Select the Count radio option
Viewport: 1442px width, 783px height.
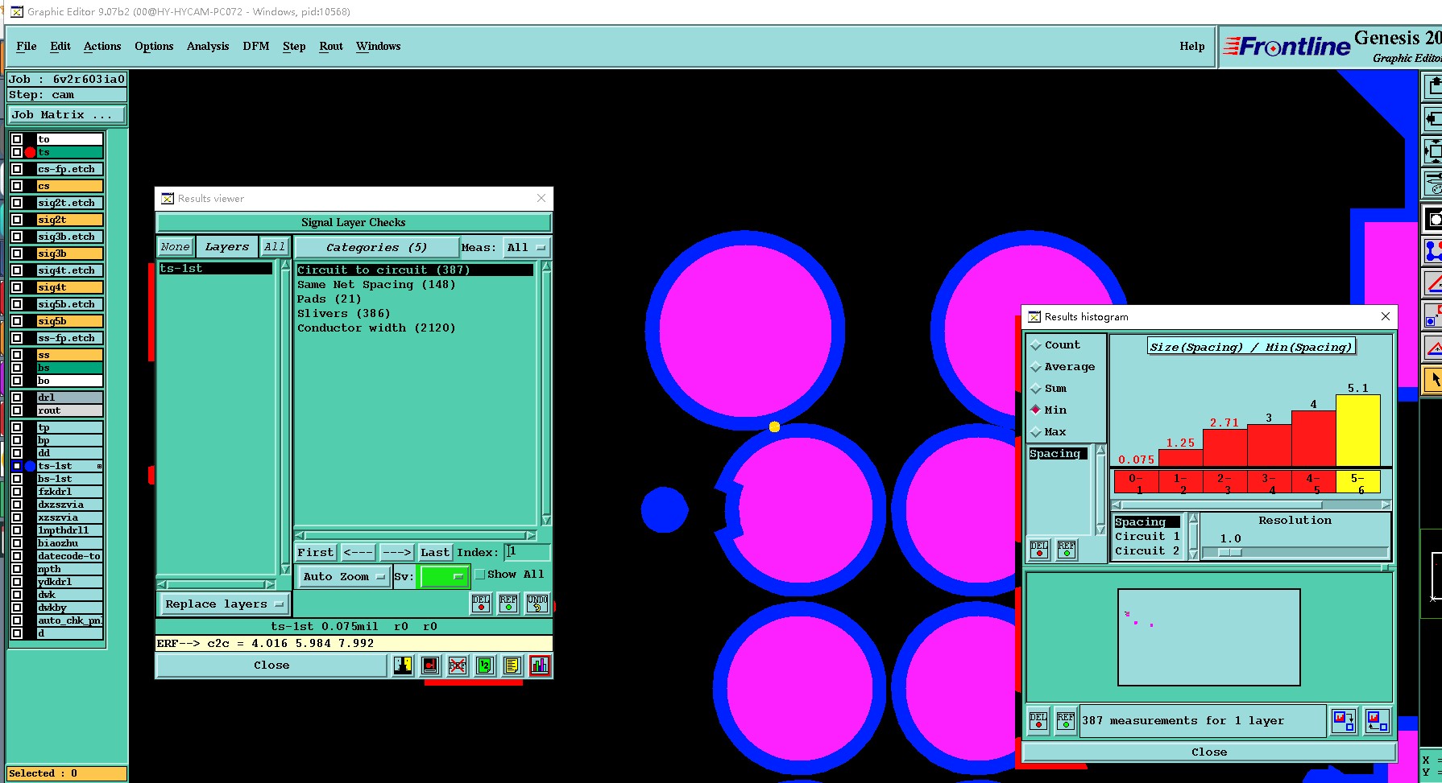point(1036,345)
